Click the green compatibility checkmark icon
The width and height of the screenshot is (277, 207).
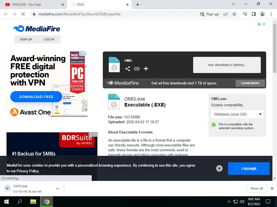(x=214, y=125)
